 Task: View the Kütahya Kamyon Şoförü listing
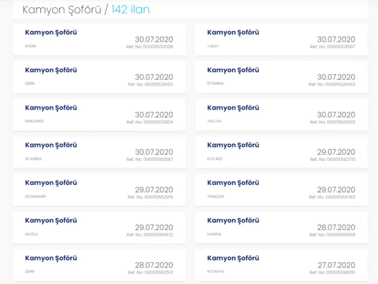[x=233, y=258]
